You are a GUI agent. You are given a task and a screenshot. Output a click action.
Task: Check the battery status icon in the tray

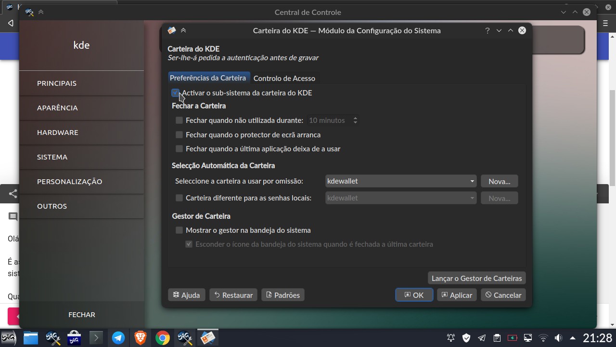pos(512,338)
